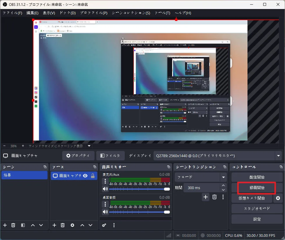
Task: Move source down with arrow icon
Action: (x=90, y=225)
